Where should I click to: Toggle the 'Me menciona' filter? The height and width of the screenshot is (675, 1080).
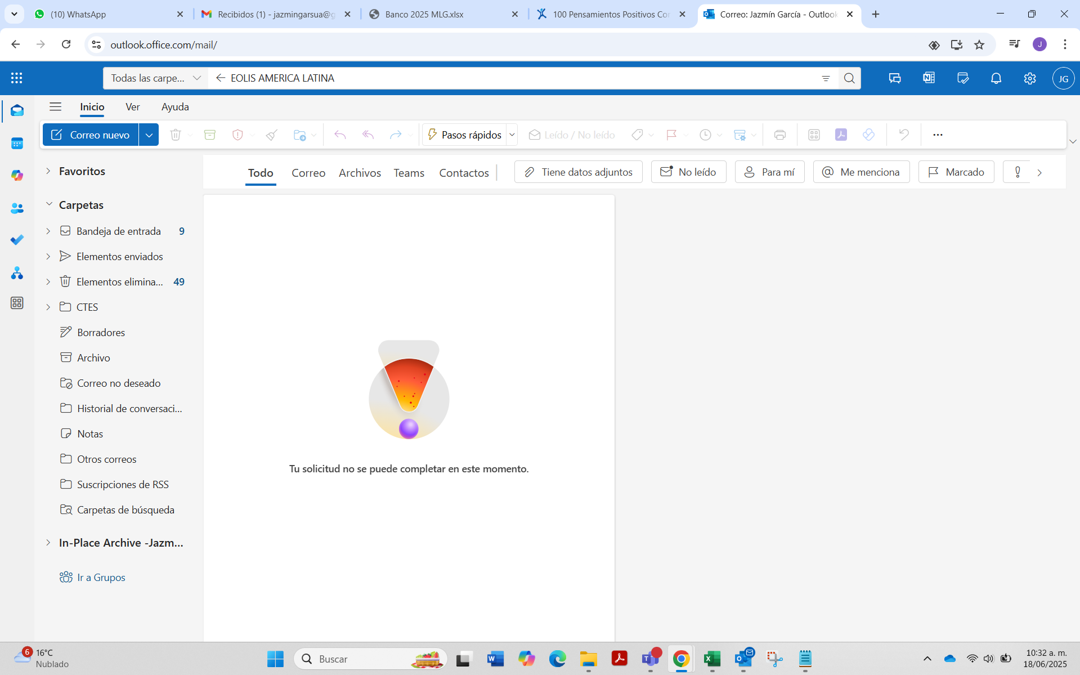pyautogui.click(x=862, y=172)
